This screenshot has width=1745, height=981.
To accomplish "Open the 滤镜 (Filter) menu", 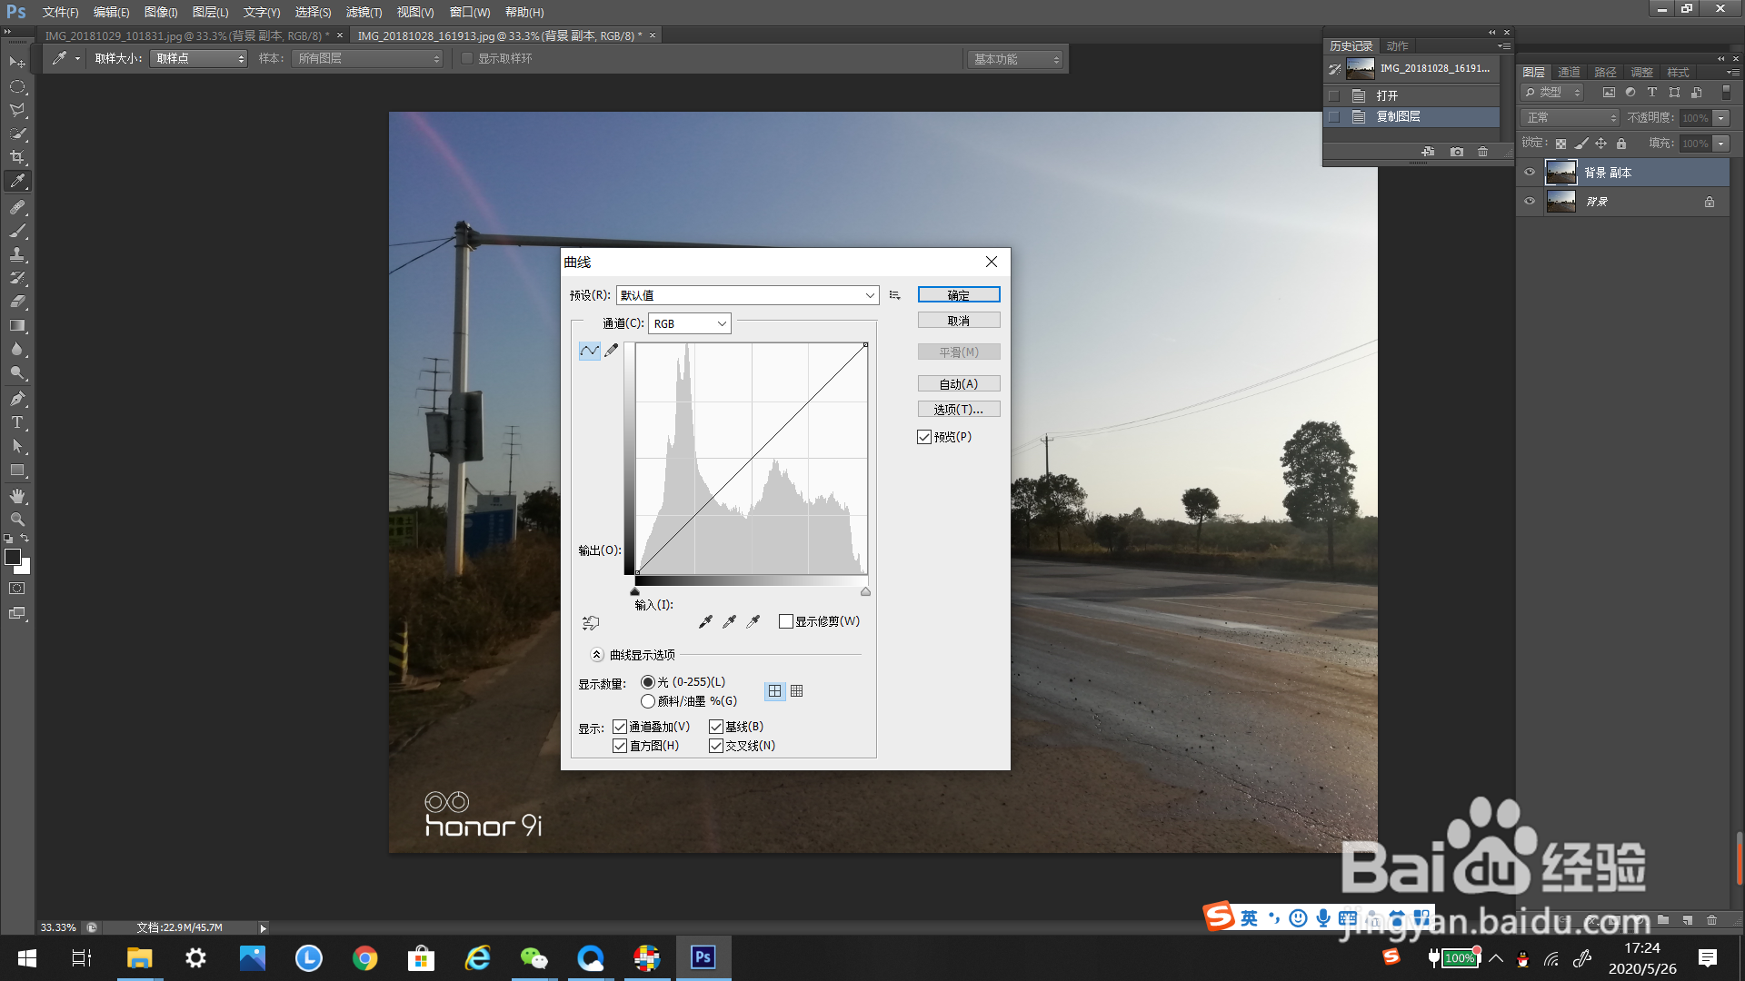I will (x=364, y=12).
